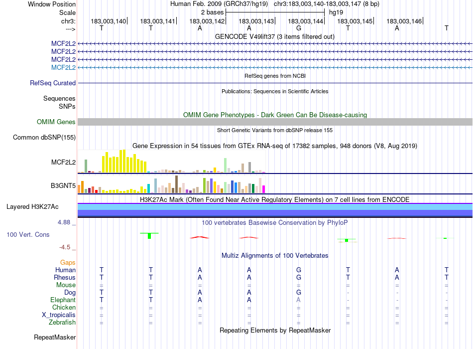473x349 pixels.
Task: Click the GTEx Gene Expression in 54 tissues title
Action: (x=274, y=146)
